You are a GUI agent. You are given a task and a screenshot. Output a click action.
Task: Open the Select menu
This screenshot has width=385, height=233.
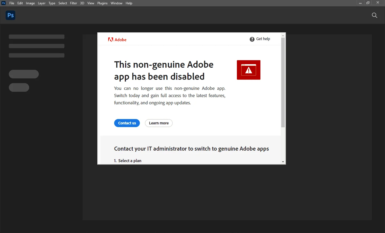point(63,3)
